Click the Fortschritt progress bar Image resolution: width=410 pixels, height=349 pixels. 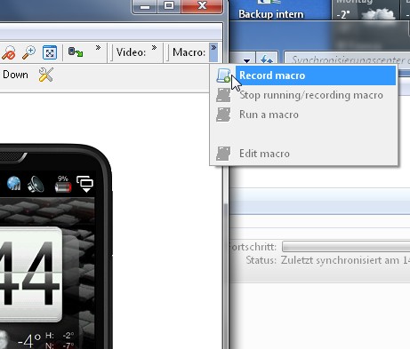[x=346, y=246]
